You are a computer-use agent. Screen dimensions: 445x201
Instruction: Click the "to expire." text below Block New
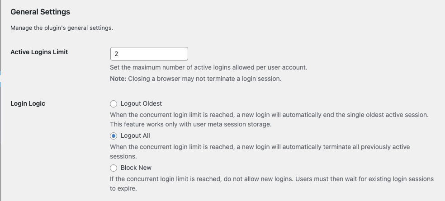[x=123, y=188]
